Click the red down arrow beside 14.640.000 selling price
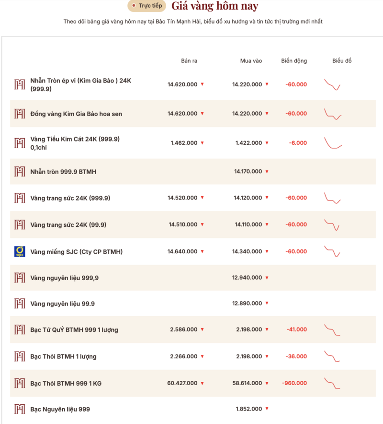Viewport: 383px width, 424px height. point(202,251)
